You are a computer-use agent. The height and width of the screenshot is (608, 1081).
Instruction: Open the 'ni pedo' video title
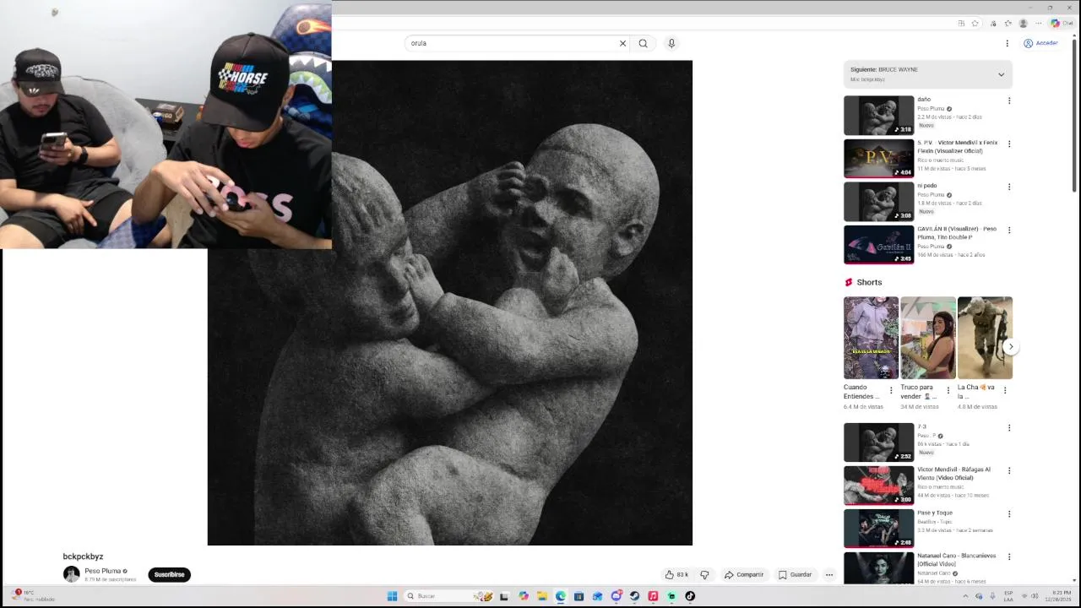927,186
